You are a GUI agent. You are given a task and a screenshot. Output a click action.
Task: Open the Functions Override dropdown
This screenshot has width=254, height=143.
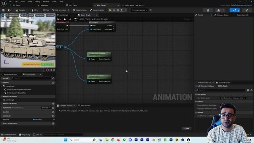coord(46,108)
